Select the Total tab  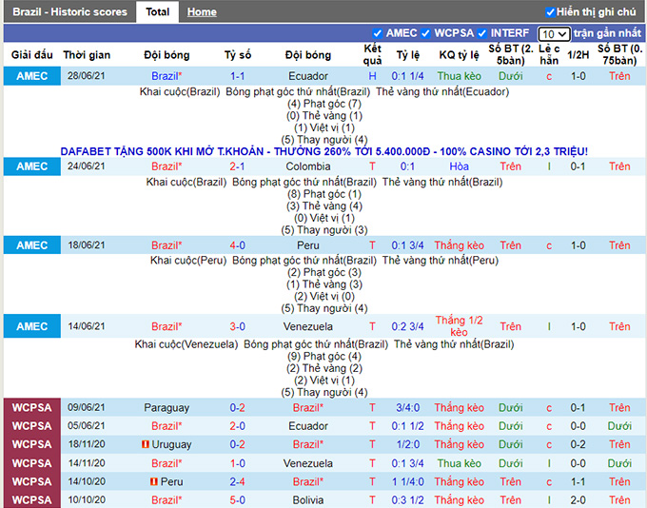pos(157,12)
